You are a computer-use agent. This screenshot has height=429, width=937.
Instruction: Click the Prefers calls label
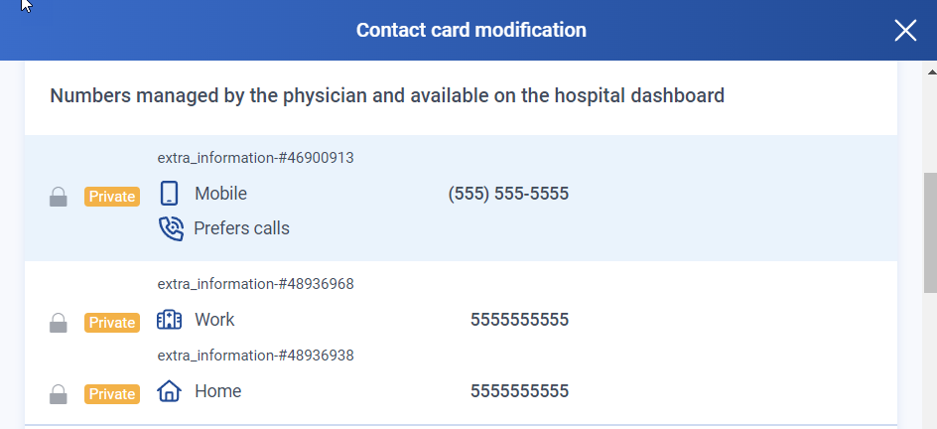click(241, 228)
